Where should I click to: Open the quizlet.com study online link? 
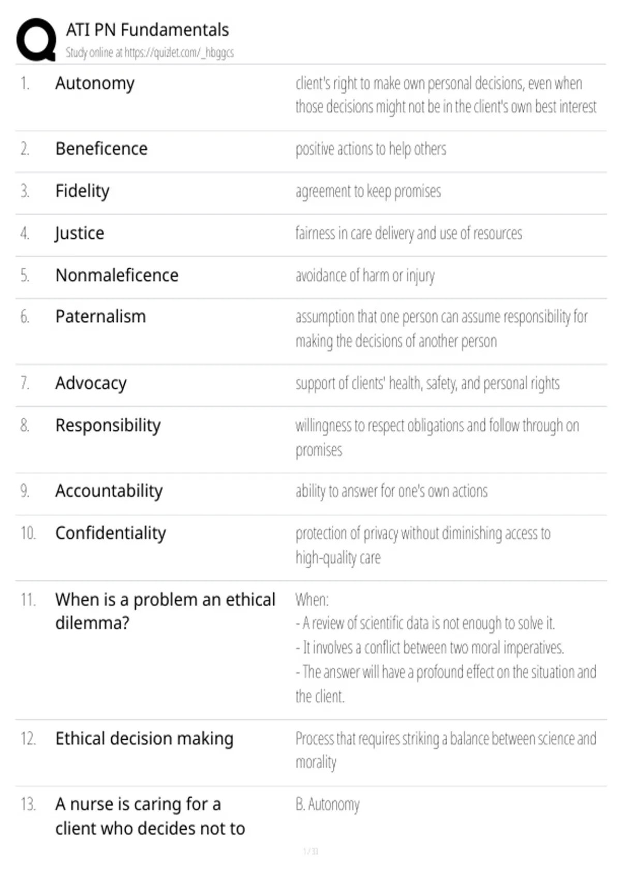tap(150, 52)
